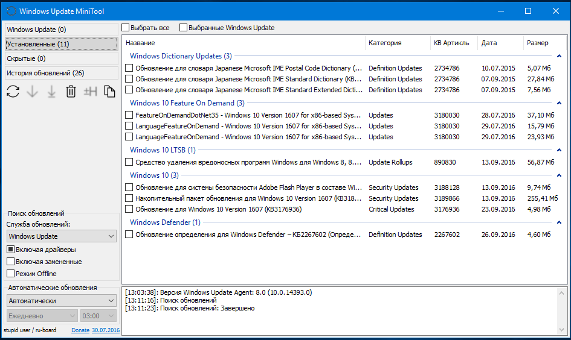Open the Windows Update (0) tab

coord(61,30)
